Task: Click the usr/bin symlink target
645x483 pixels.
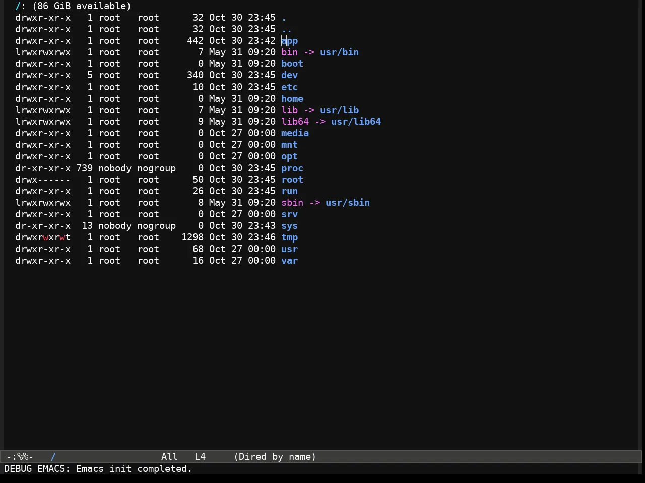Action: pos(340,52)
